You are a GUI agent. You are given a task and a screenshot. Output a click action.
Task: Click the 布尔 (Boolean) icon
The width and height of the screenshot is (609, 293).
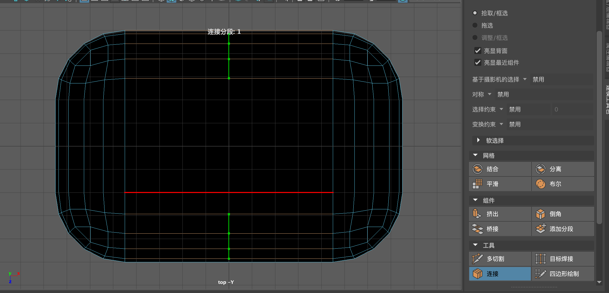(x=540, y=184)
